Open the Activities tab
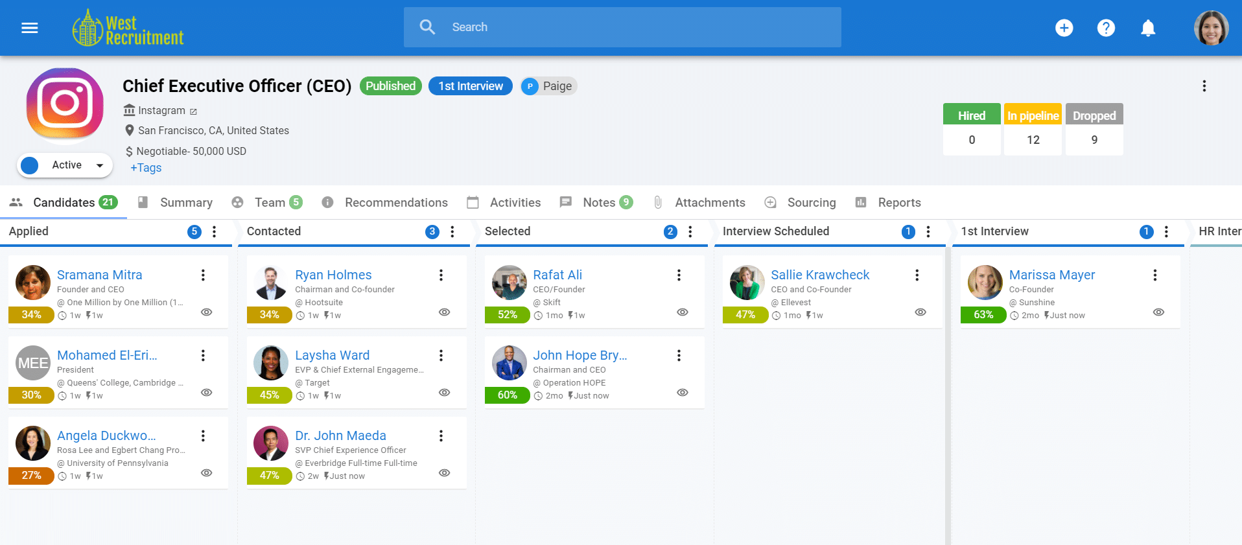The width and height of the screenshot is (1242, 545). coord(504,202)
